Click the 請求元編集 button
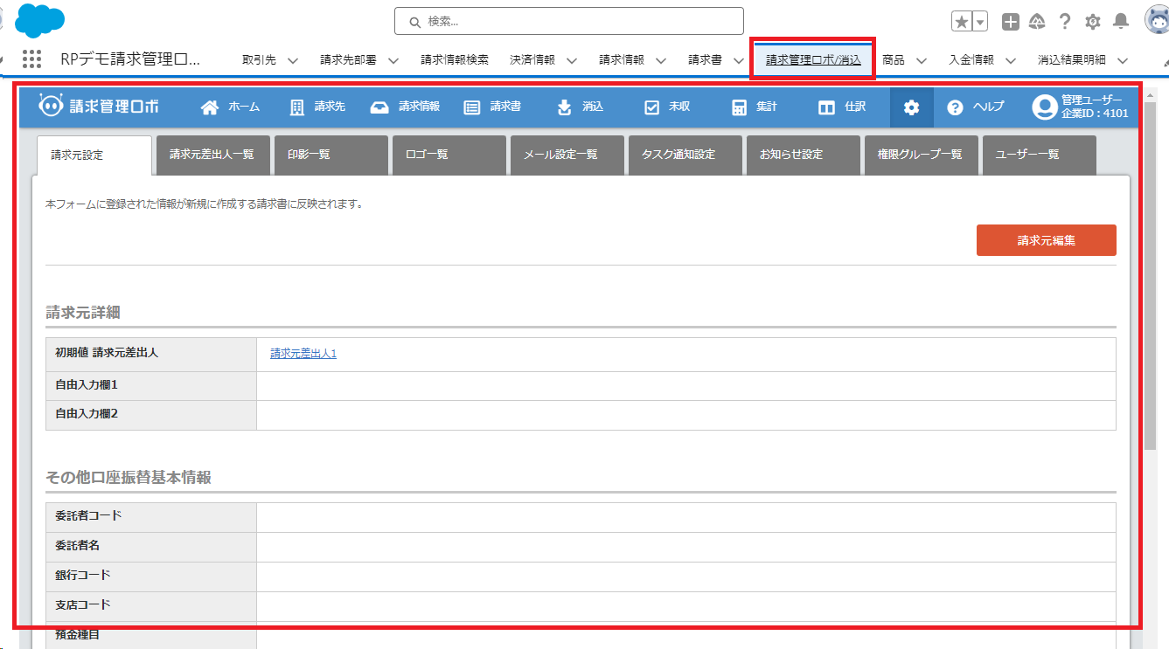This screenshot has width=1169, height=649. pyautogui.click(x=1046, y=240)
